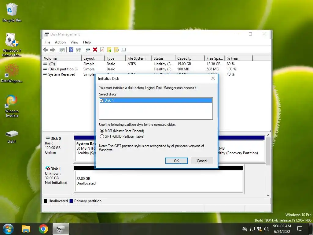The width and height of the screenshot is (313, 235).
Task: Sort by the Status column header
Action: [164, 58]
